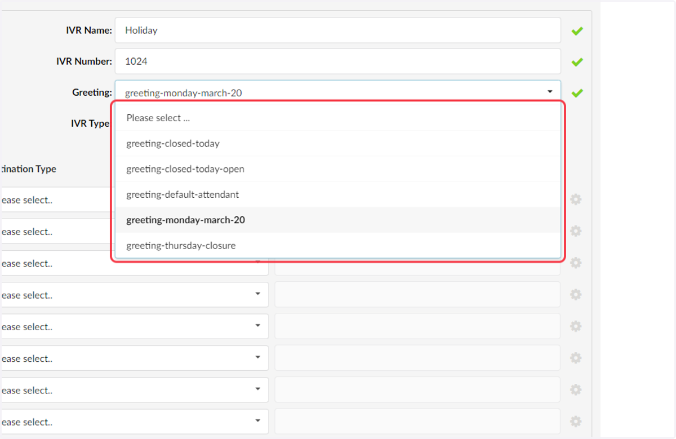
Task: Click the Destination Type column header
Action: point(28,169)
